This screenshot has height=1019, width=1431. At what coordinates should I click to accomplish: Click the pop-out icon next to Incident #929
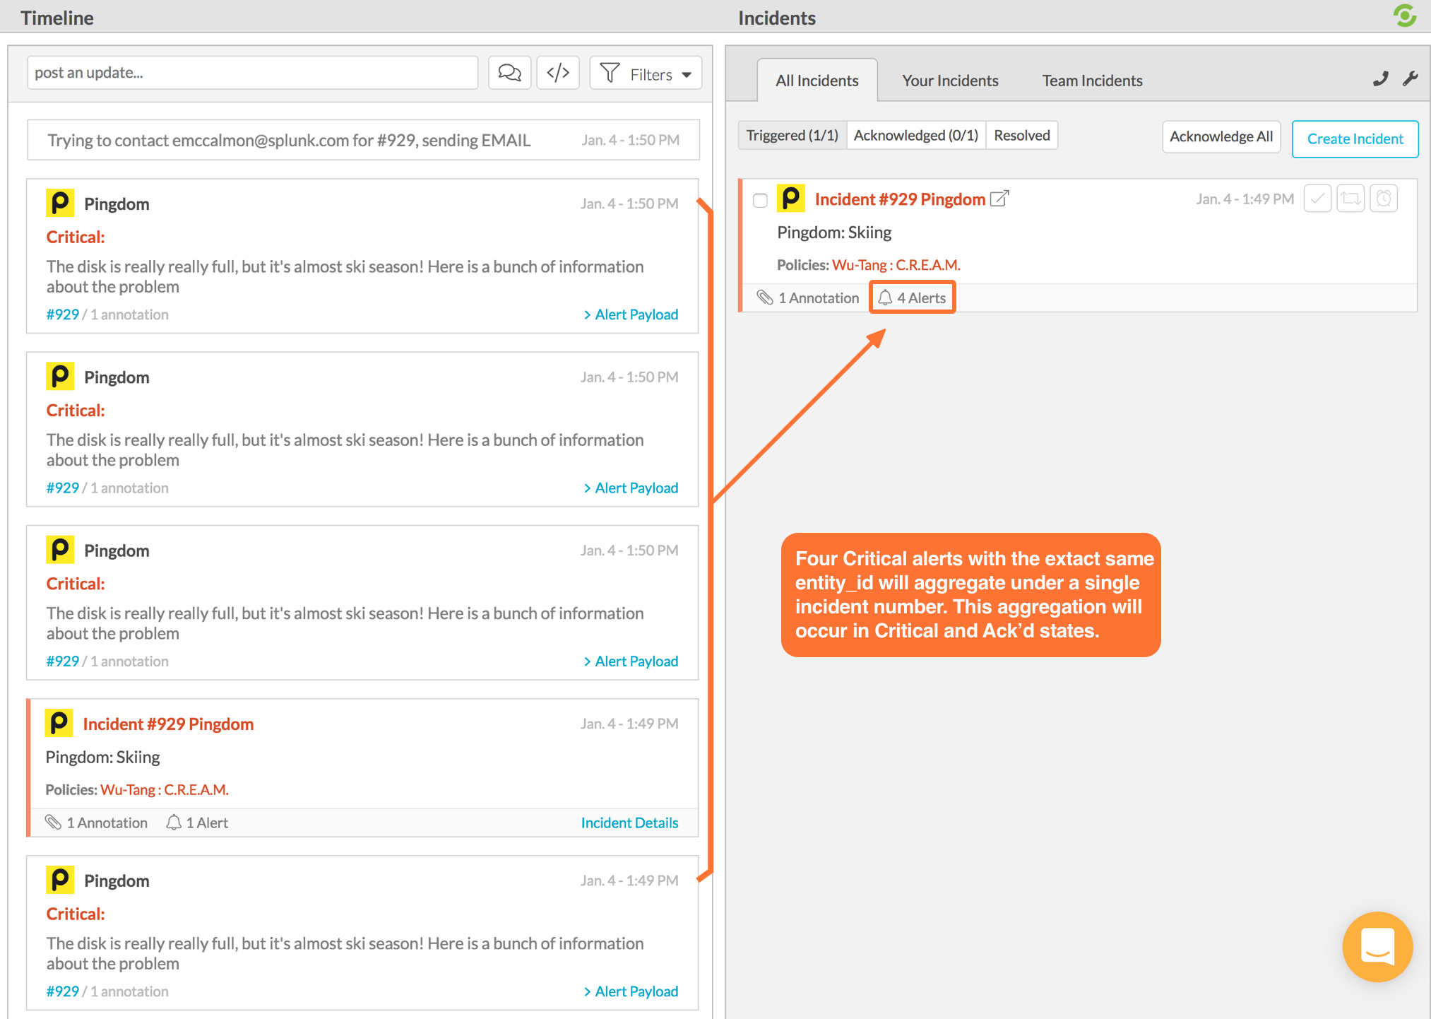coord(999,199)
